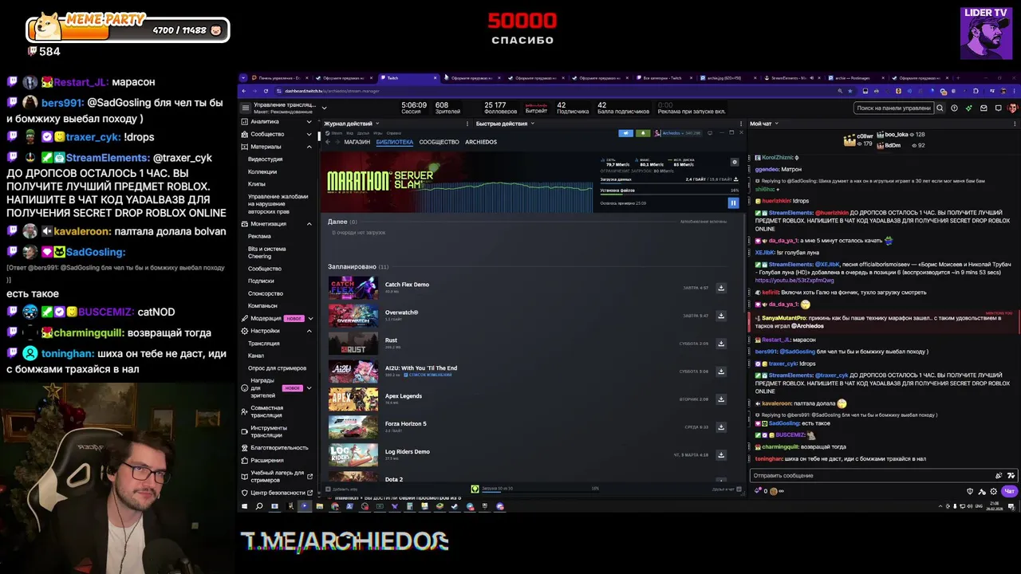Reload the browser page

(266, 91)
